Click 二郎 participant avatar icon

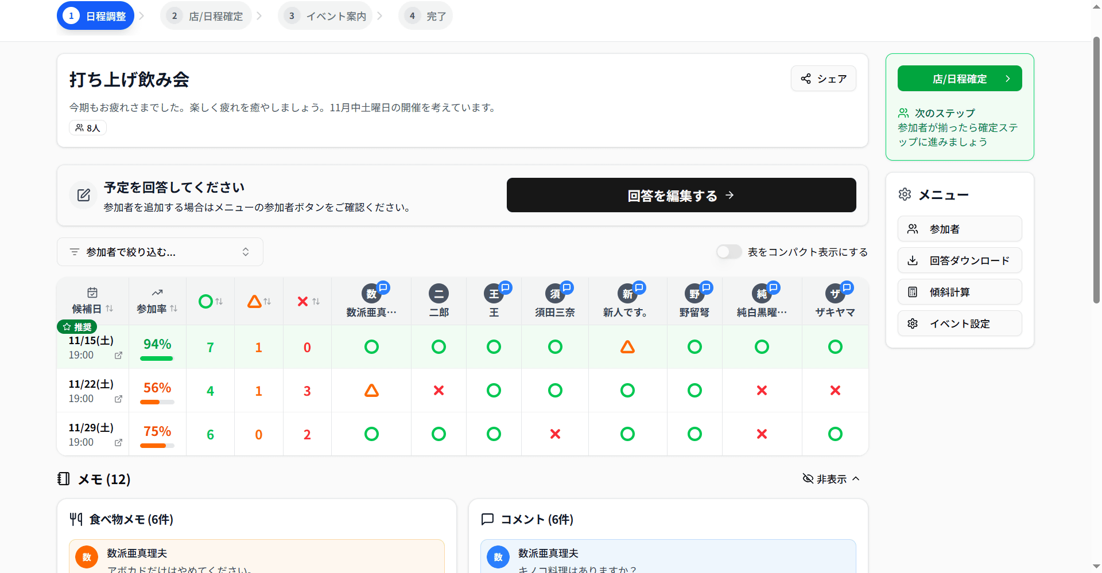tap(439, 294)
